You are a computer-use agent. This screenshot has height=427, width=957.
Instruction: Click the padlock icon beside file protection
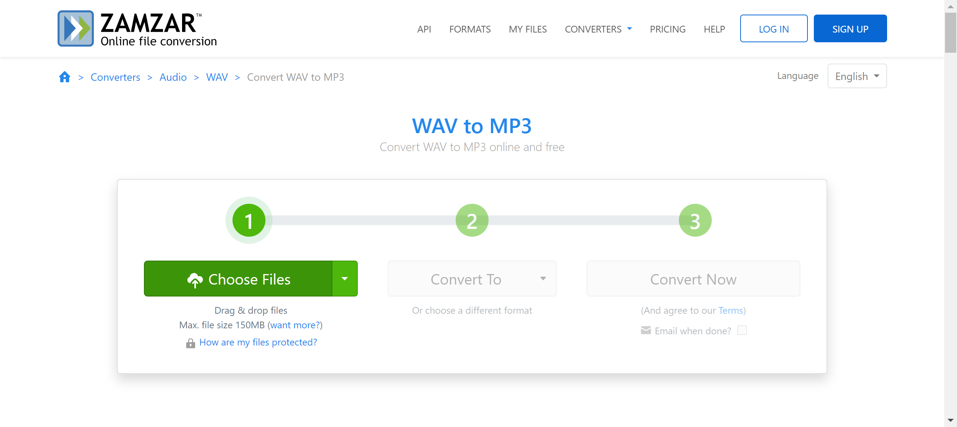coord(191,343)
